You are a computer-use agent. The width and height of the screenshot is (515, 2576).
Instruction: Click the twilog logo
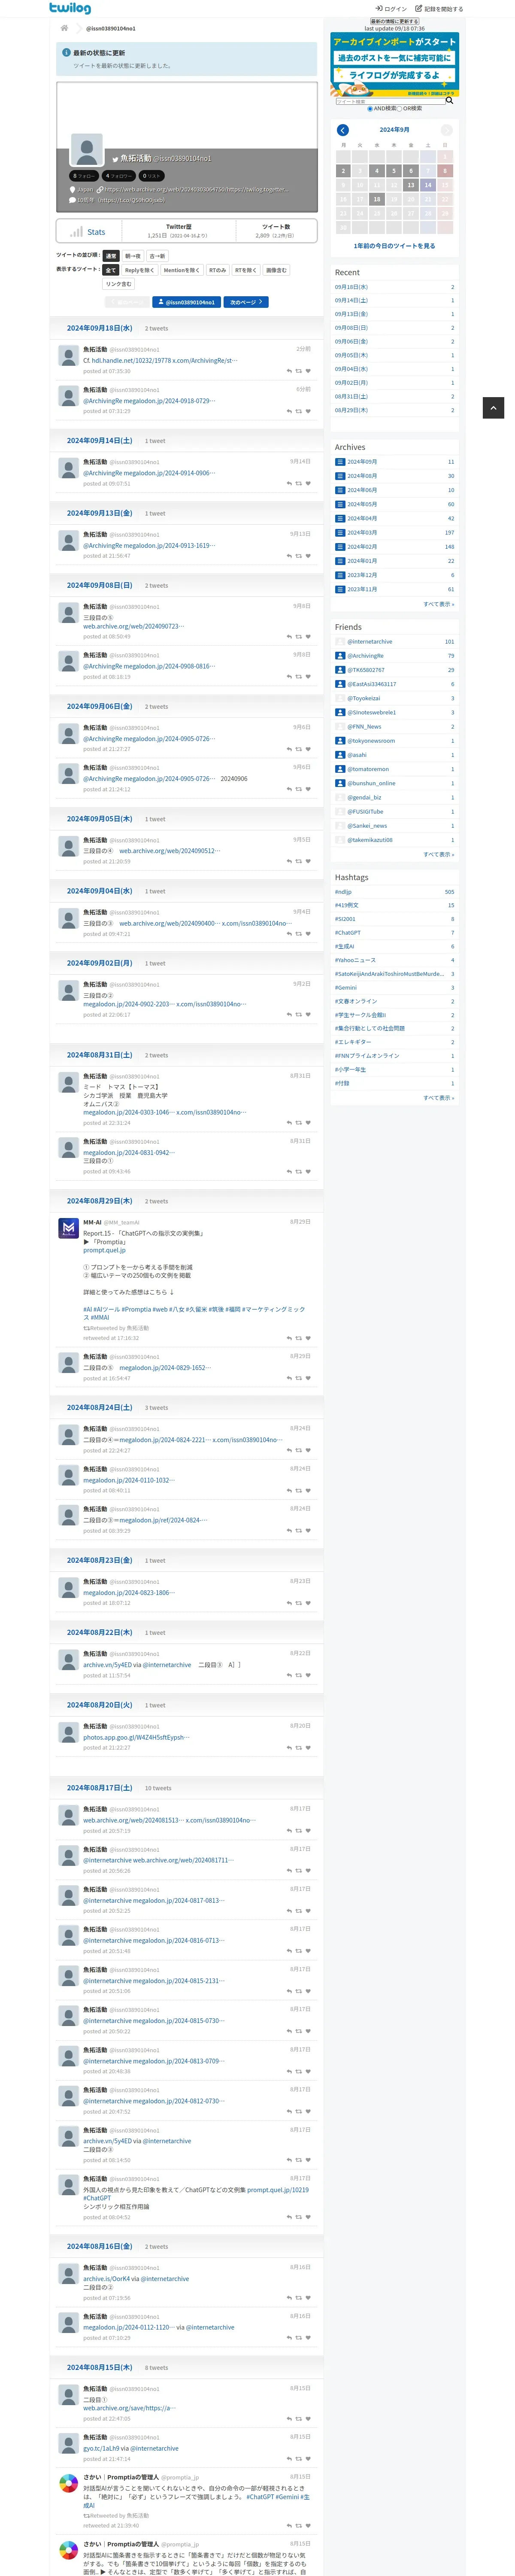pos(70,8)
